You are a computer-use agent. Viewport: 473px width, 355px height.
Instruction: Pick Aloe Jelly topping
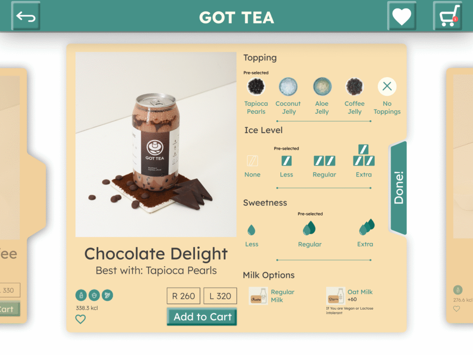322,96
